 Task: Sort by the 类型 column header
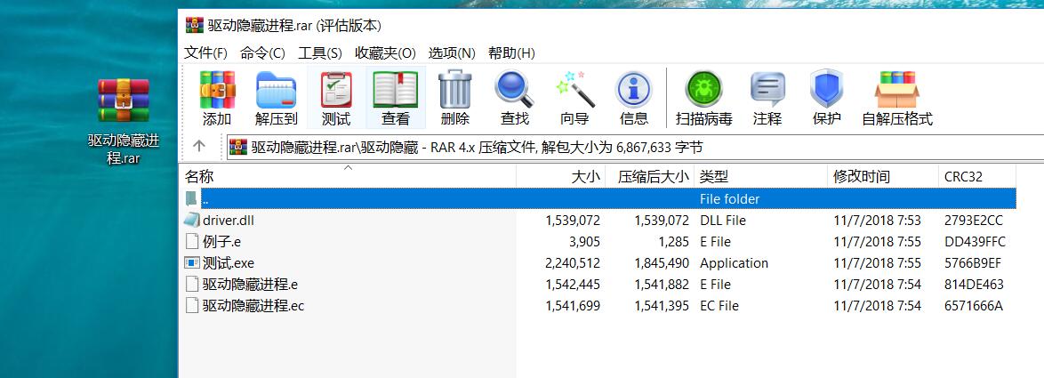tap(761, 177)
